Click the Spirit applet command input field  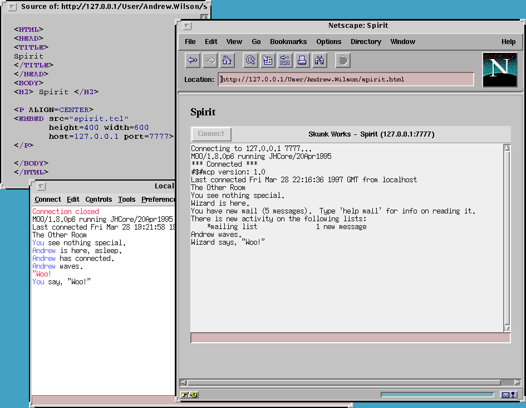(350, 338)
